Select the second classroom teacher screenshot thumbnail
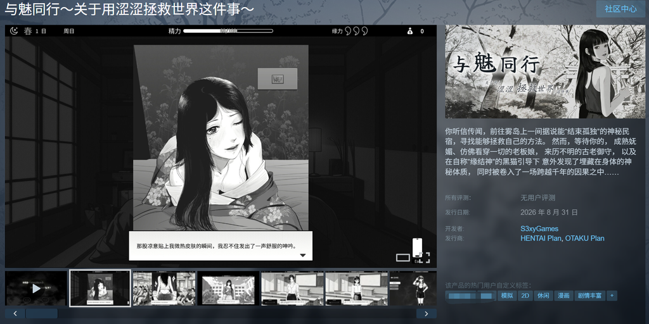 (357, 288)
